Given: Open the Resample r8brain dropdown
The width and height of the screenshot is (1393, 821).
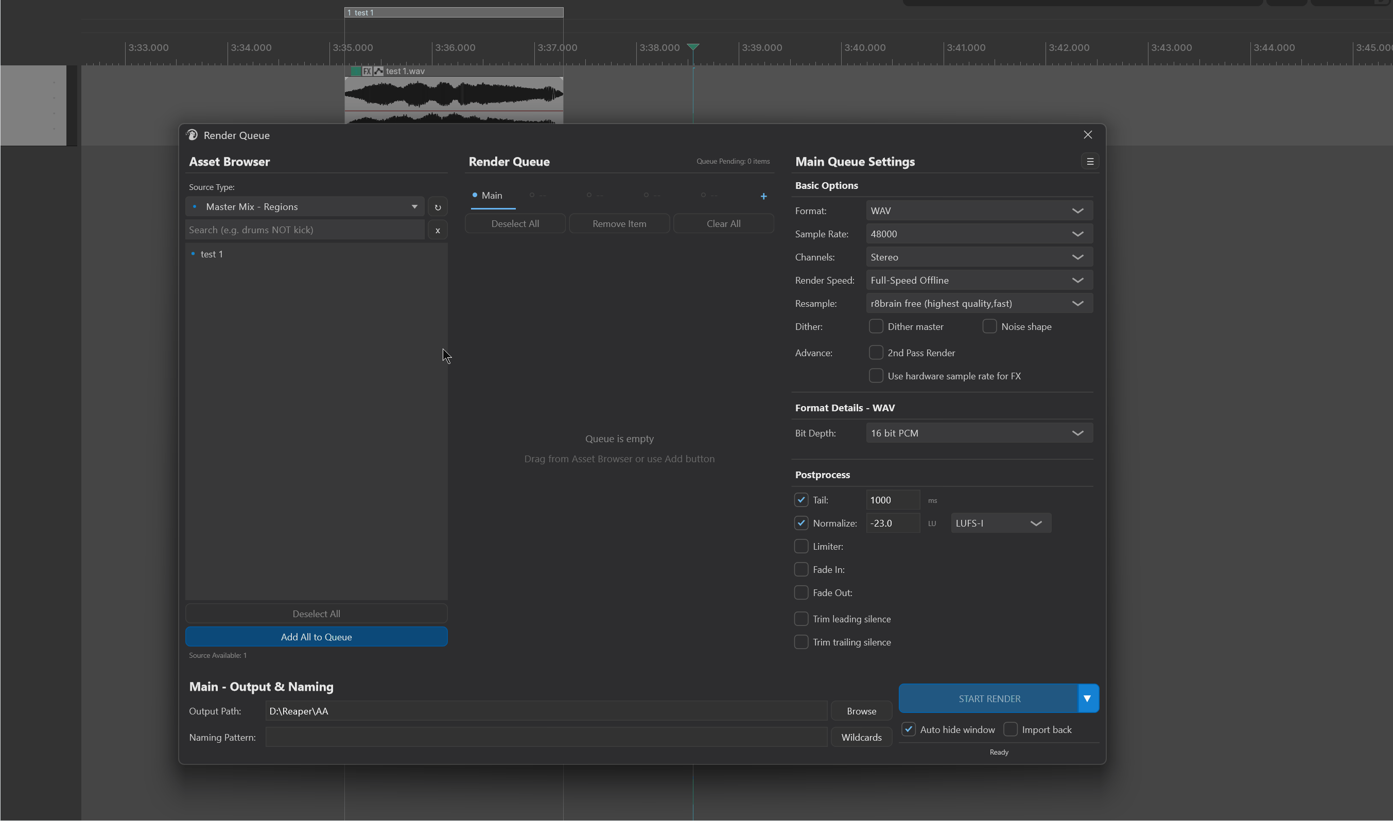Looking at the screenshot, I should [979, 304].
